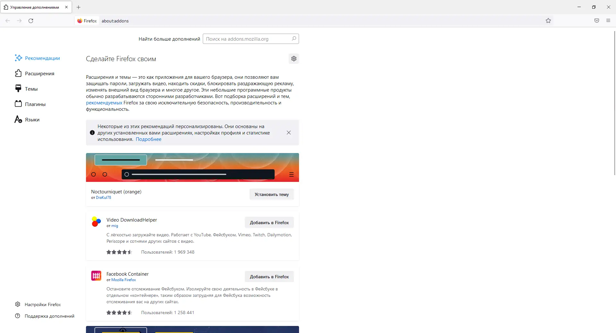Save the page to Pocket
The height and width of the screenshot is (333, 616).
click(x=597, y=20)
